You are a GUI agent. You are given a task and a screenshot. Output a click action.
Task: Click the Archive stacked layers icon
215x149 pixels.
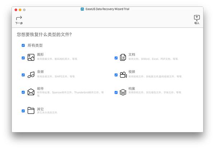123,92
